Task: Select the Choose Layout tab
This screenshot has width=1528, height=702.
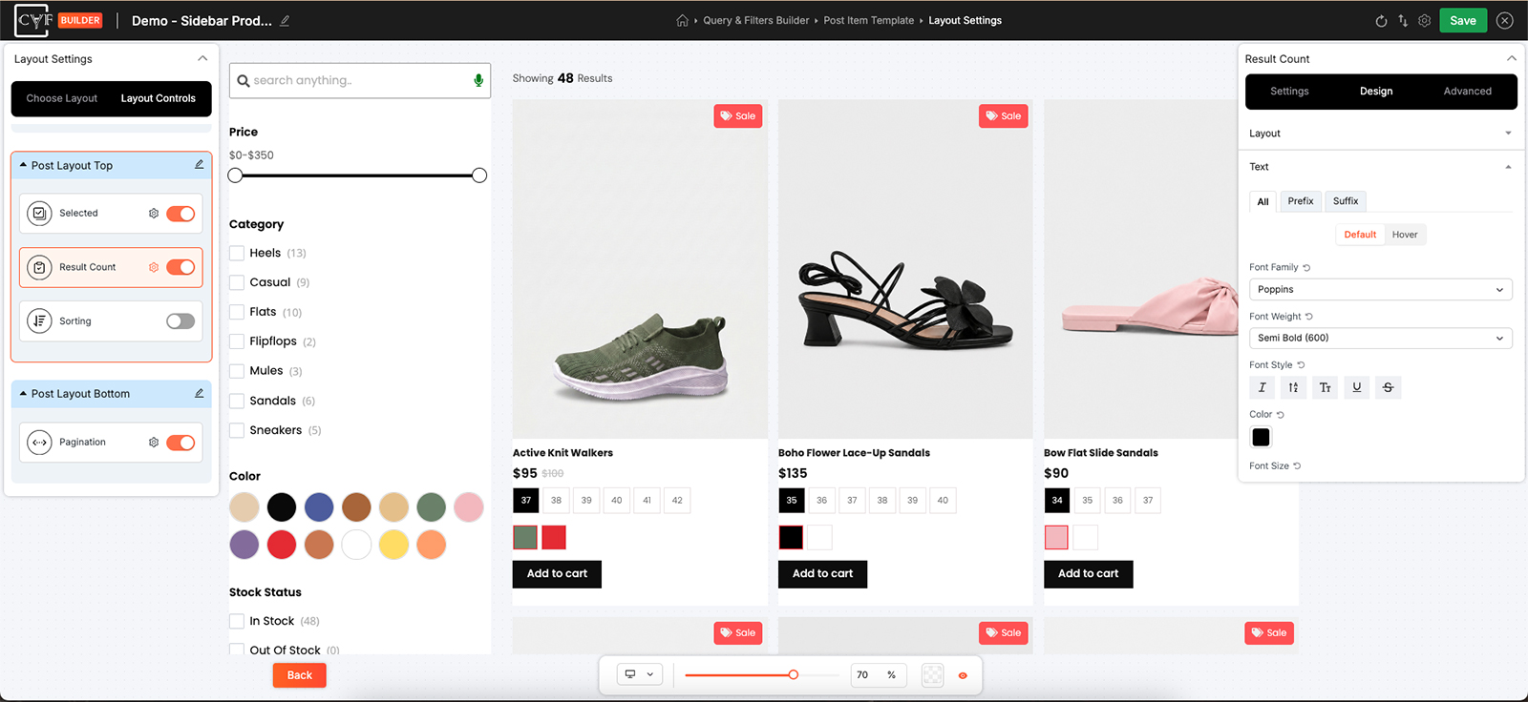Action: [x=62, y=98]
